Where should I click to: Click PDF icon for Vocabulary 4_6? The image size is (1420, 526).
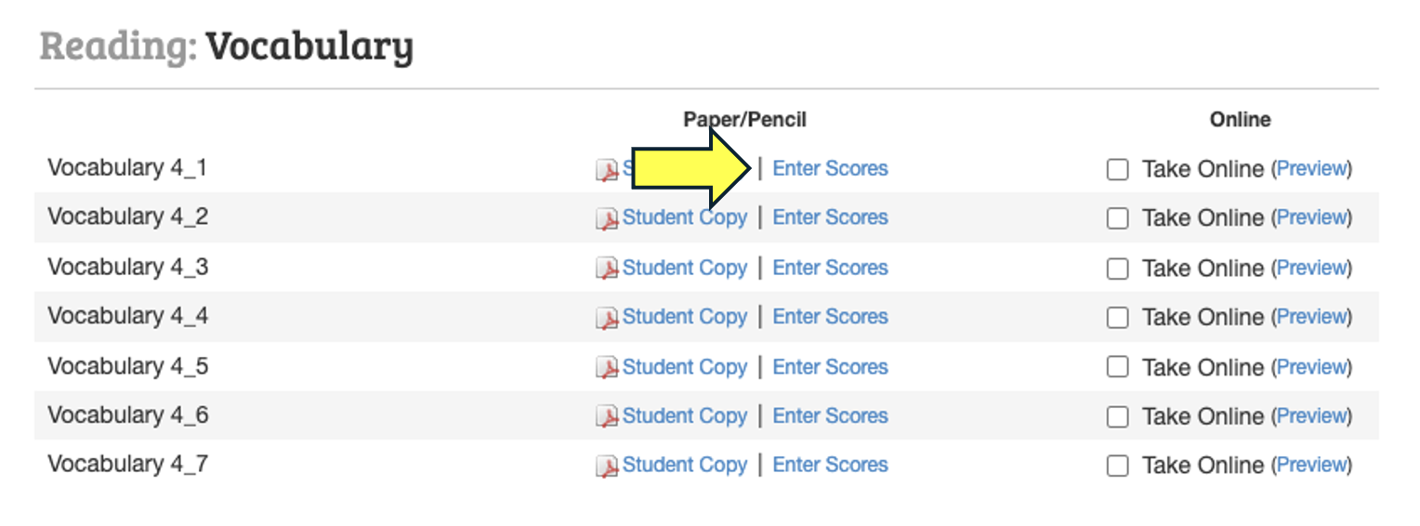[607, 416]
